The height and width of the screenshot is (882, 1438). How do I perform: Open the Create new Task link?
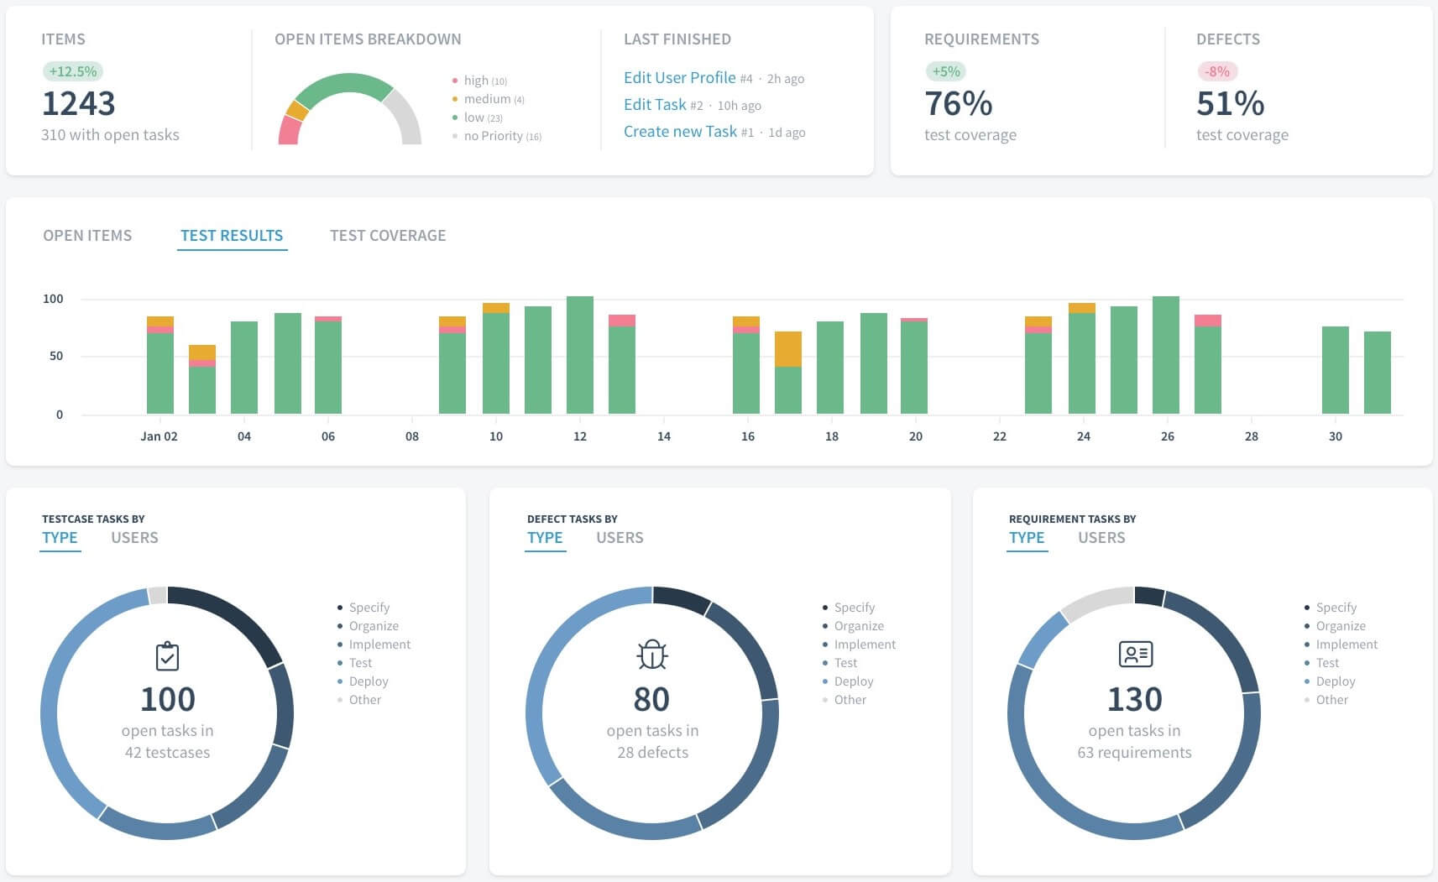680,131
